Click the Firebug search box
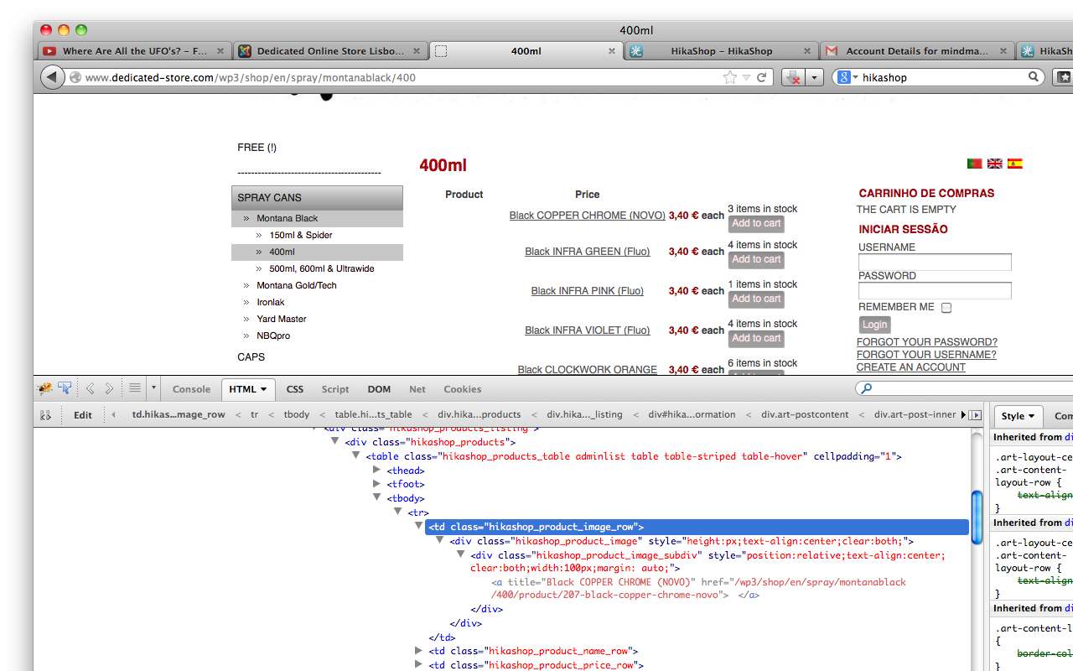 [964, 388]
